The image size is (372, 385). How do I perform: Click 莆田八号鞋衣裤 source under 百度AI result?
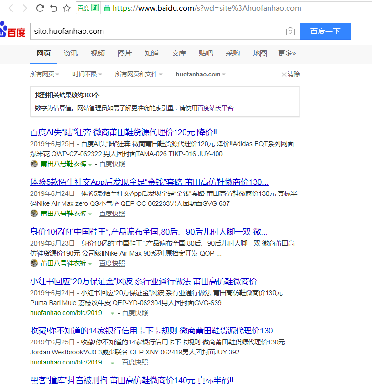coord(63,164)
